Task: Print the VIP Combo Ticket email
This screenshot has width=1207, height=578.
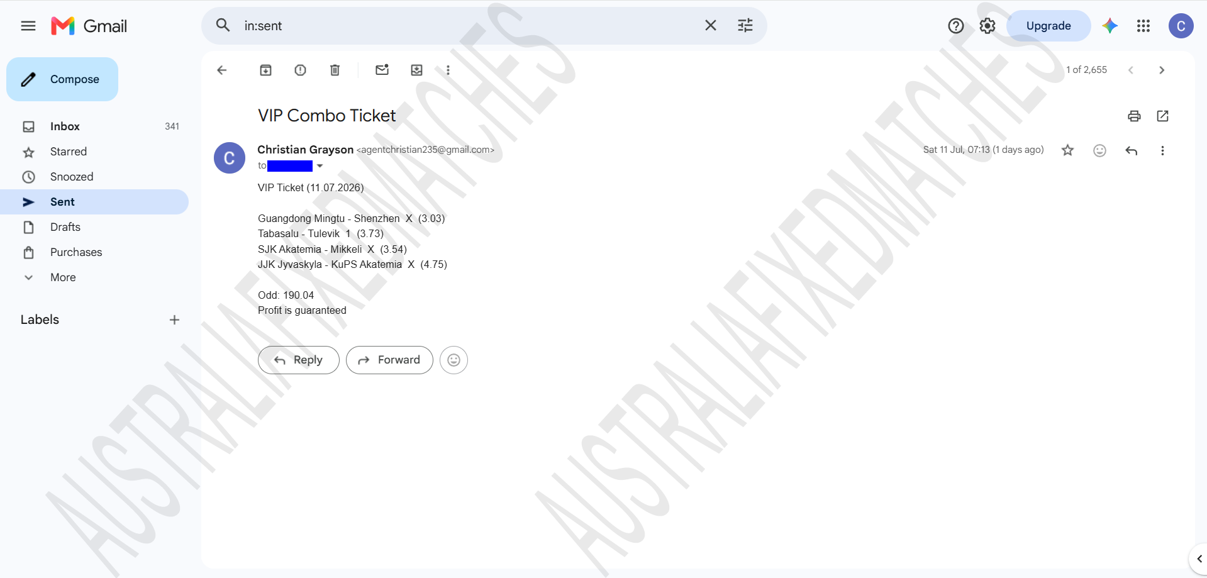Action: 1134,116
